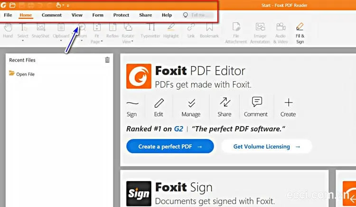Click the Undo icon in quick access toolbar
Screen dimensions: 356x207
point(40,5)
